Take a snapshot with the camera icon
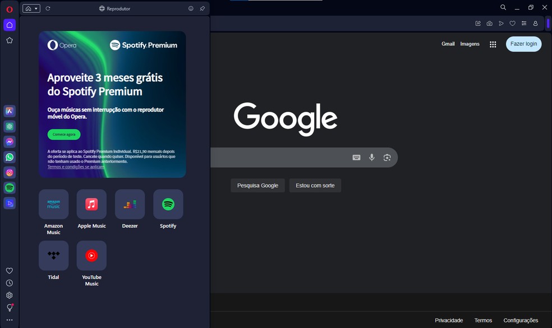This screenshot has height=328, width=552. (490, 24)
